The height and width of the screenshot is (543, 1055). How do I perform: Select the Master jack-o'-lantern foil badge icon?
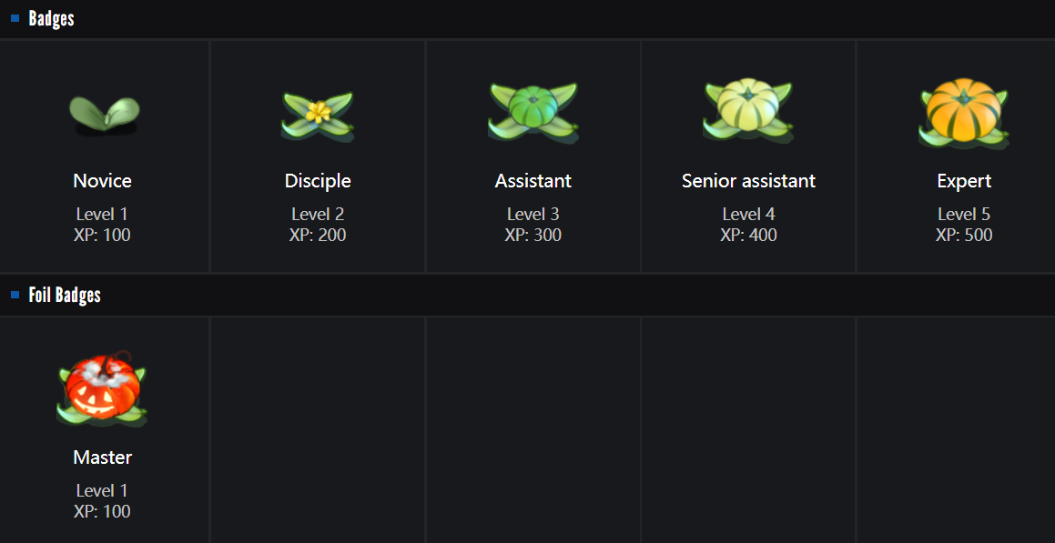(103, 389)
